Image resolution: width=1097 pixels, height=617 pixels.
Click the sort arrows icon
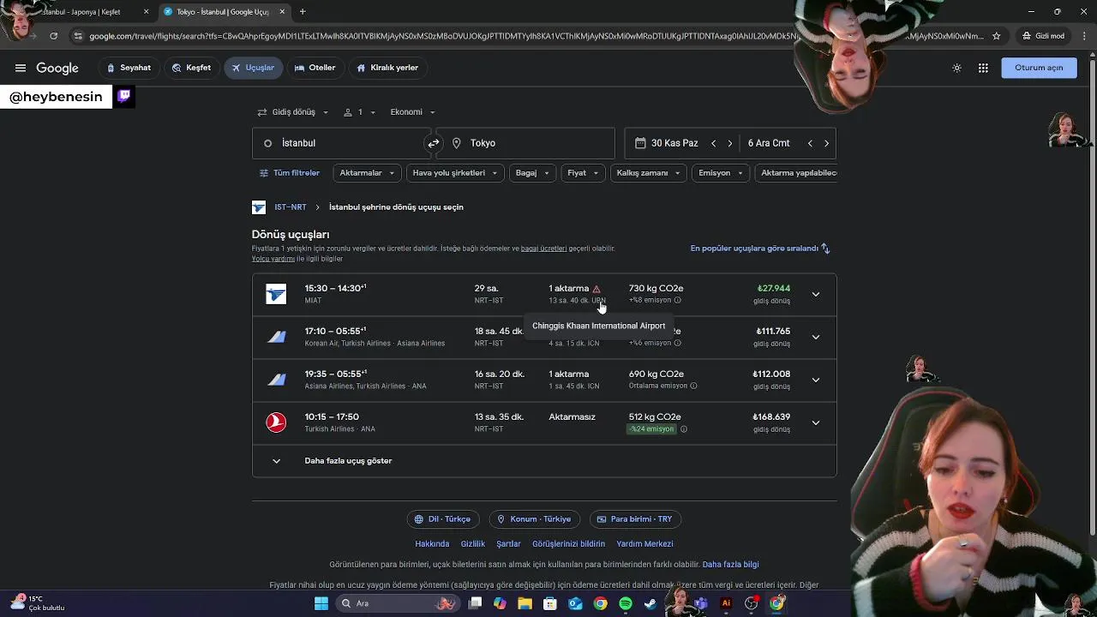pyautogui.click(x=825, y=249)
